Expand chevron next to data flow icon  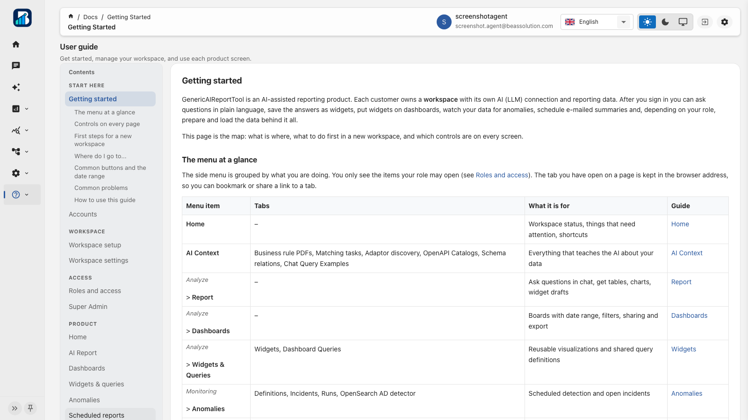(x=27, y=152)
